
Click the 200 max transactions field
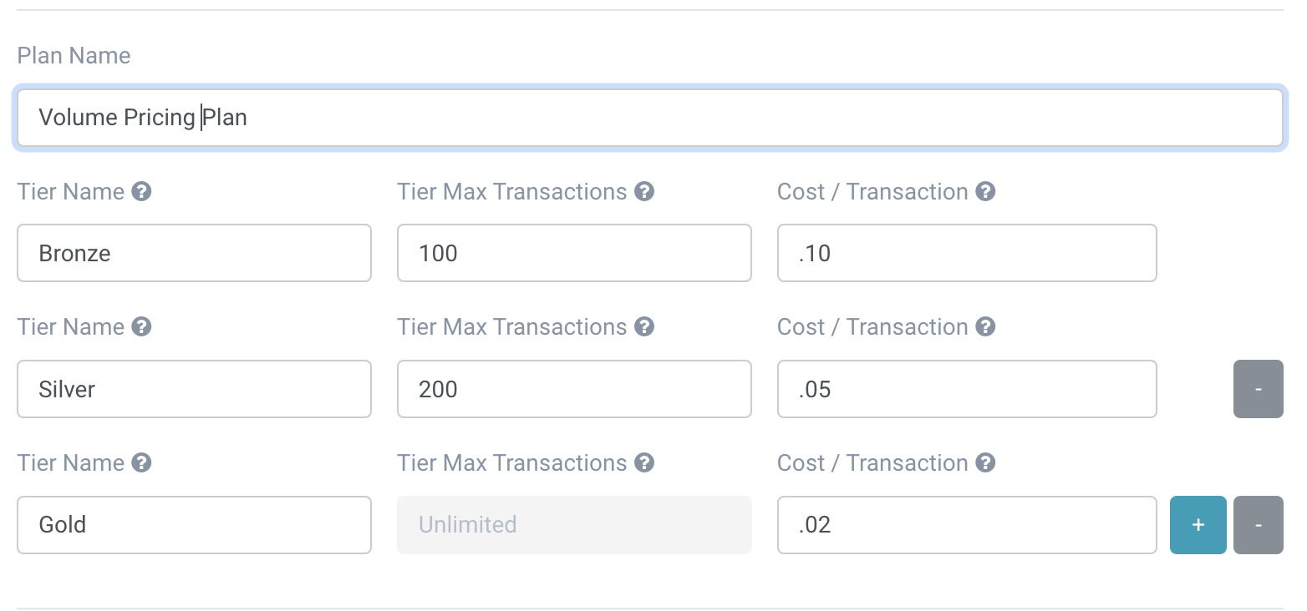[x=573, y=389]
